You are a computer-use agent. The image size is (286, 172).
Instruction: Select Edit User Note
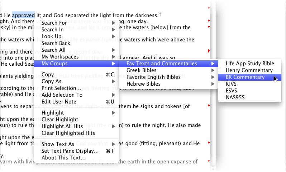click(x=59, y=102)
